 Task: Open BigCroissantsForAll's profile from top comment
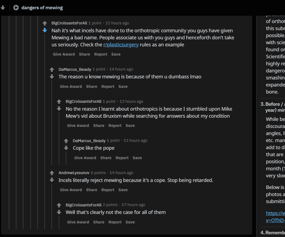click(69, 23)
